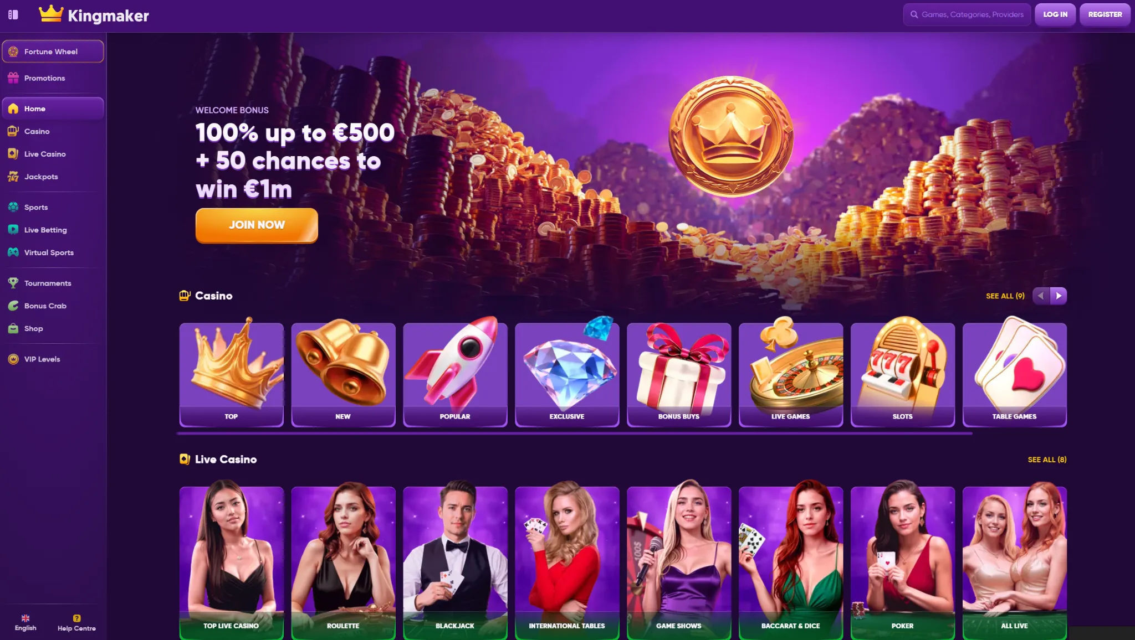
Task: Open the Fortune Wheel from sidebar
Action: 53,51
